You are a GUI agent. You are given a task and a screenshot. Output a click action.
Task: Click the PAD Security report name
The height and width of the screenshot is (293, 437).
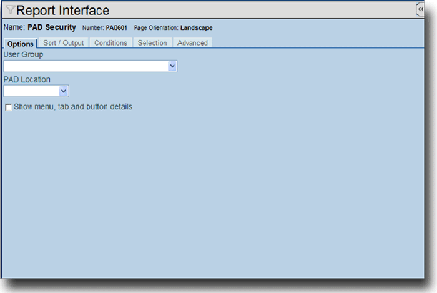[x=52, y=28]
